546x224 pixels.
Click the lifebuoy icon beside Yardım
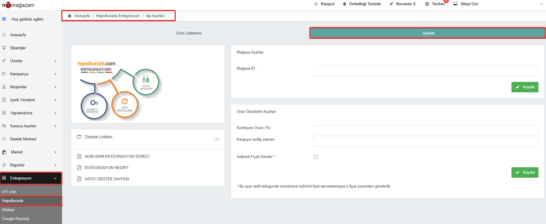[x=427, y=4]
